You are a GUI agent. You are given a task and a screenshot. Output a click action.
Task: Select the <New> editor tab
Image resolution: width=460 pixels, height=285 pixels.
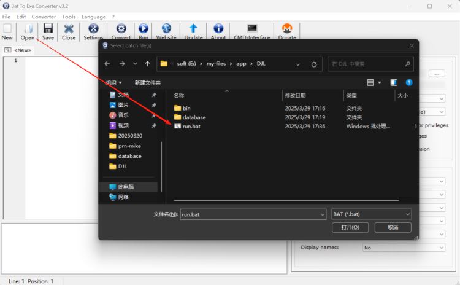[18, 50]
